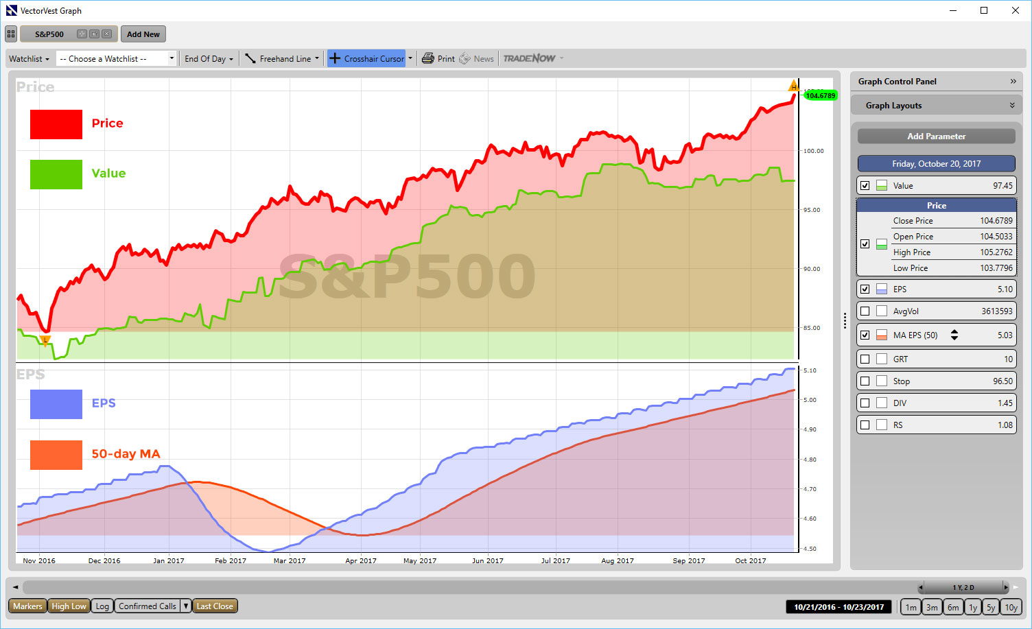Click the MA EPS (50) orange color swatch
Image resolution: width=1032 pixels, height=629 pixels.
(x=882, y=335)
